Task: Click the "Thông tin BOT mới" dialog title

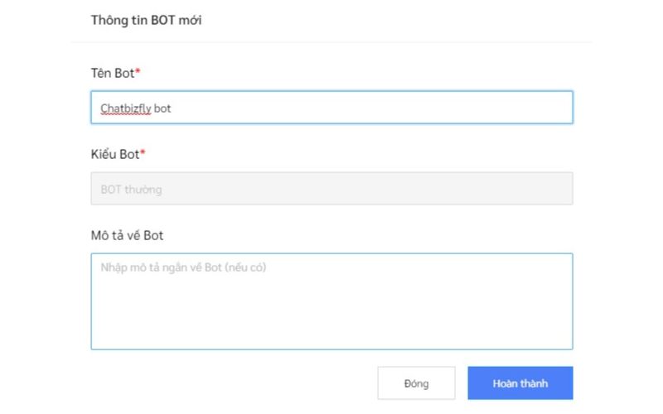Action: coord(146,21)
